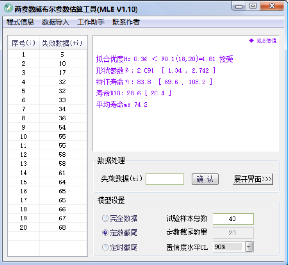Click the 寿命B10 result line
The height and width of the screenshot is (265, 289).
[134, 93]
